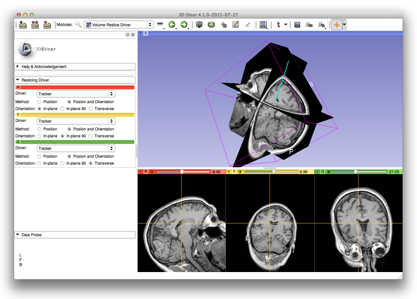Open the Red slice Driver Tracker dropdown
Screen dimensions: 417x299
pos(76,94)
